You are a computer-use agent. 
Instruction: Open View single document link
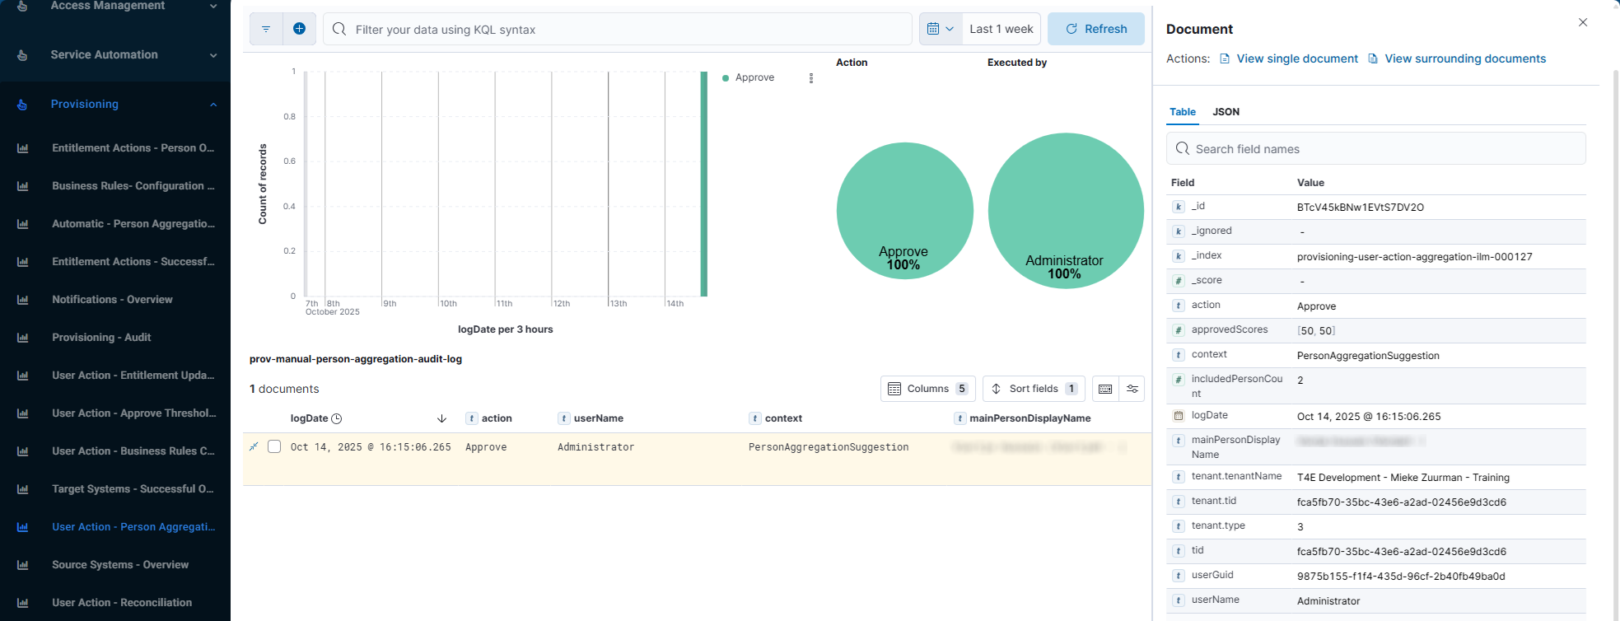pos(1289,58)
